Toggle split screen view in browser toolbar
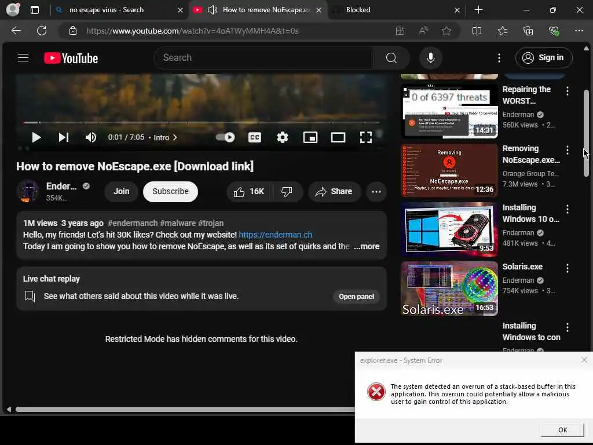The height and width of the screenshot is (445, 593). point(477,31)
